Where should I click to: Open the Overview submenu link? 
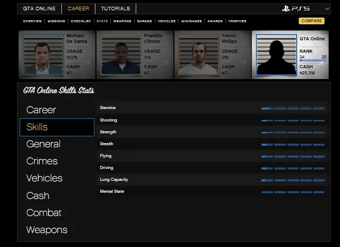tap(33, 21)
